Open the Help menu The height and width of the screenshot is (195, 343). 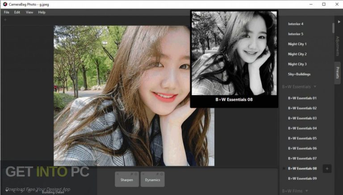(42, 12)
